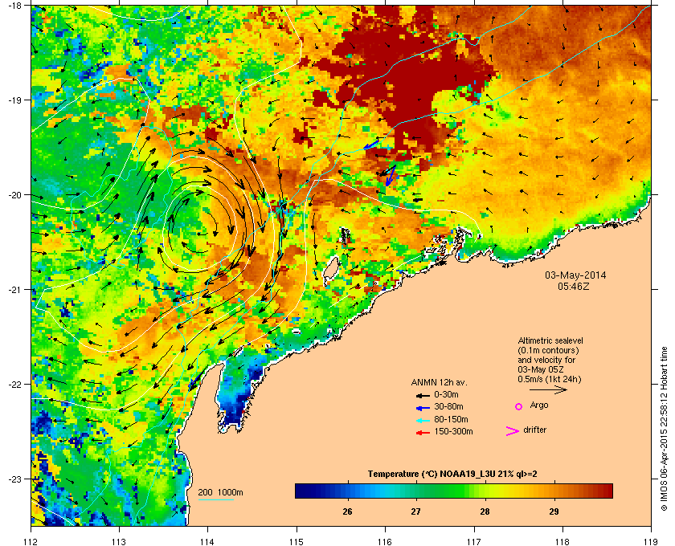Click the -23 latitude axis label
Viewport: 675px width, 546px height.
click(14, 479)
